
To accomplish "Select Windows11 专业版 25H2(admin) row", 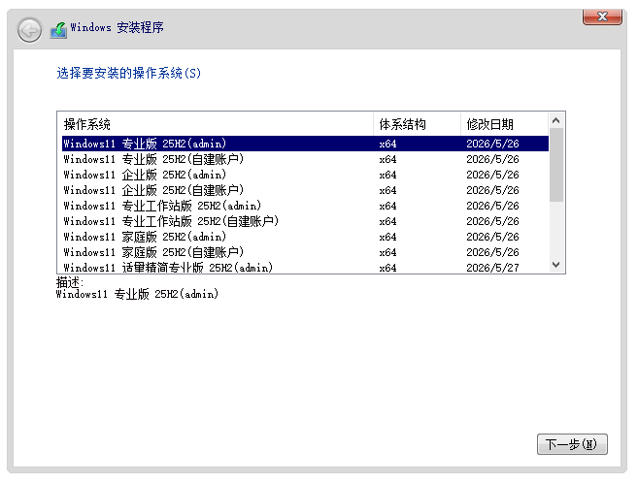I will pyautogui.click(x=305, y=144).
